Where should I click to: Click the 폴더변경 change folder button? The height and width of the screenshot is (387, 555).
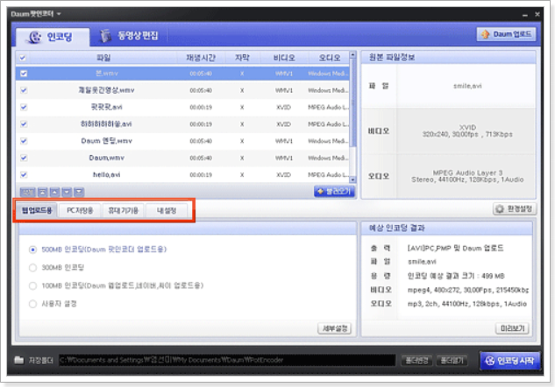[416, 361]
